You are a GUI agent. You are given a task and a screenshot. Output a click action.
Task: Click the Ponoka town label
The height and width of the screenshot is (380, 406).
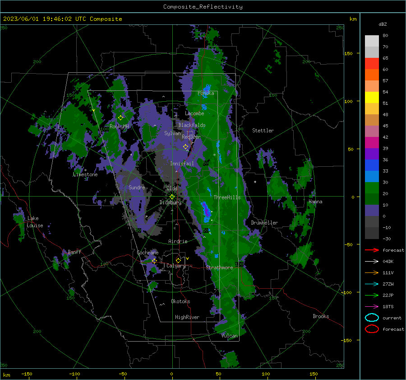pos(206,93)
